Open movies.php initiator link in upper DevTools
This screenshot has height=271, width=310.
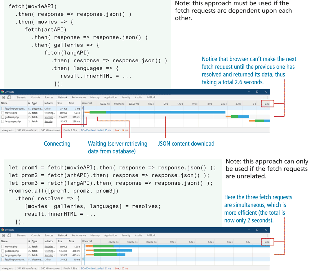click(x=49, y=113)
